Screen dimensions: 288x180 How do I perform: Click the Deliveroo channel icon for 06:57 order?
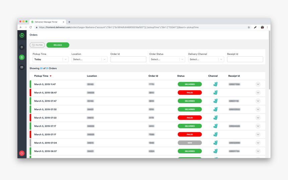215,151
